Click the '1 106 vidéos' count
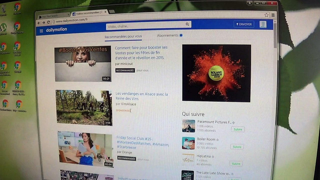Screen dimensions: 320x180 coord(205,126)
